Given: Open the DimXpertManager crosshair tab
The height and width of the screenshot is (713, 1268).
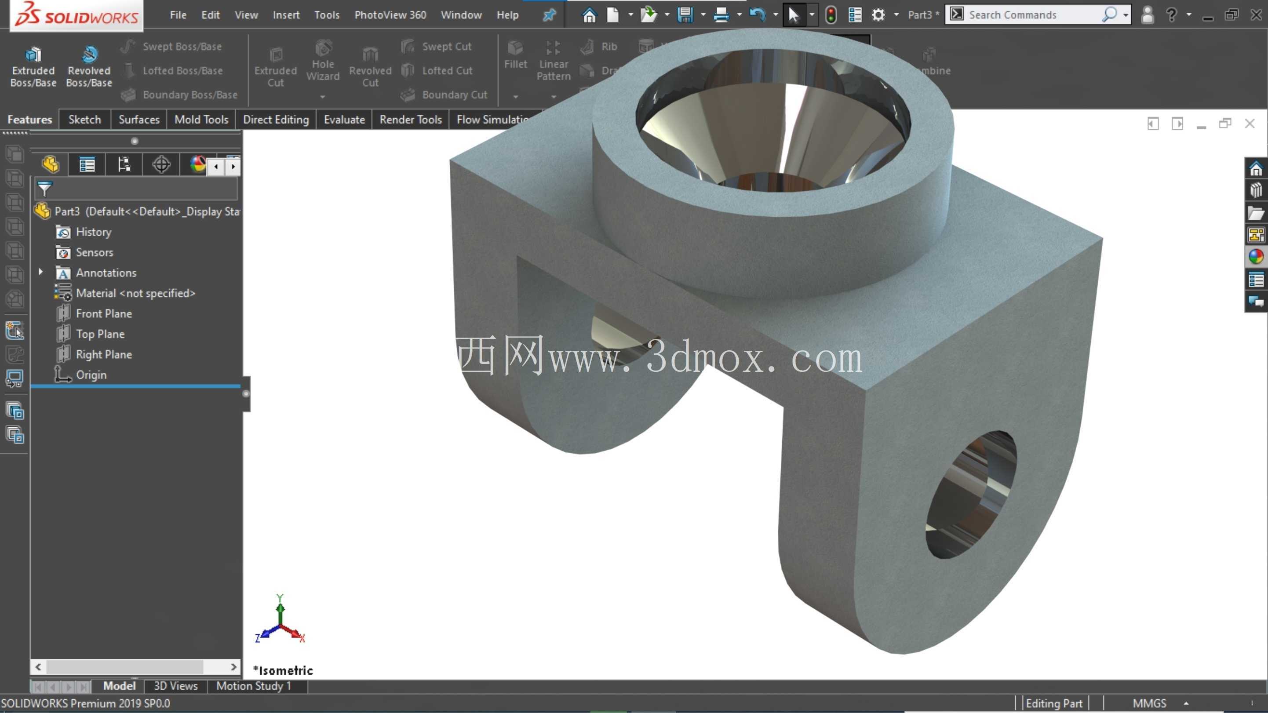Looking at the screenshot, I should (x=161, y=164).
